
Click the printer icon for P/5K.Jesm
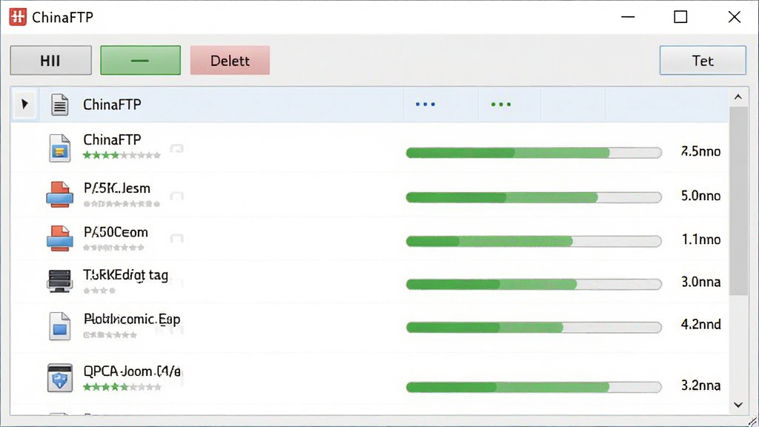59,195
